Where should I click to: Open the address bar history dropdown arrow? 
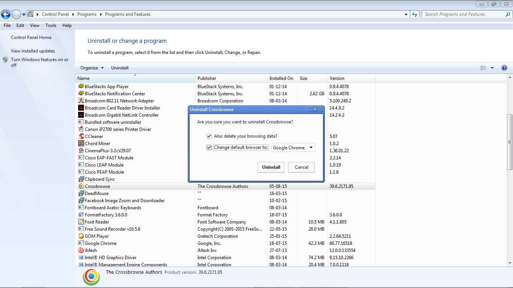point(406,15)
